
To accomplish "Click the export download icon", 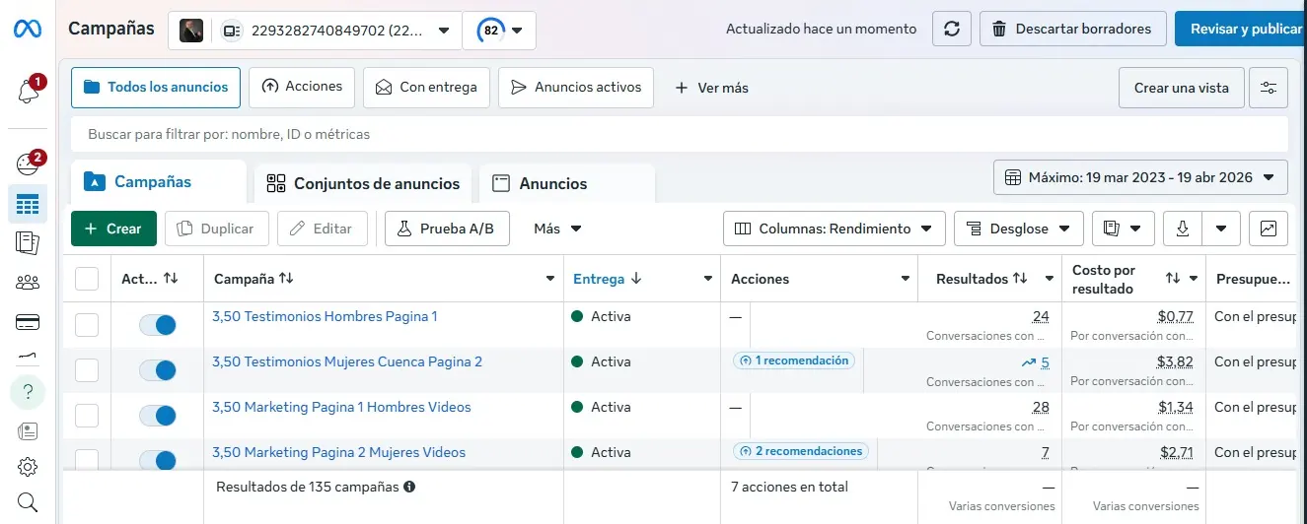I will pyautogui.click(x=1183, y=229).
